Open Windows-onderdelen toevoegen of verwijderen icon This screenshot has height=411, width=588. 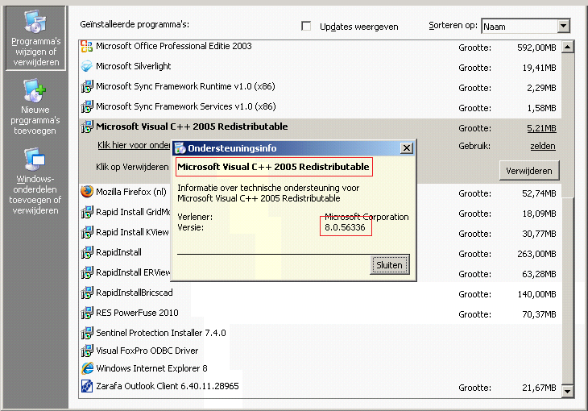pyautogui.click(x=35, y=159)
